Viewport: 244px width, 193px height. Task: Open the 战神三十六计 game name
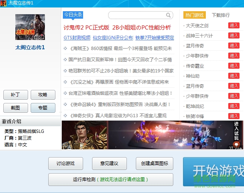pyautogui.click(x=199, y=36)
